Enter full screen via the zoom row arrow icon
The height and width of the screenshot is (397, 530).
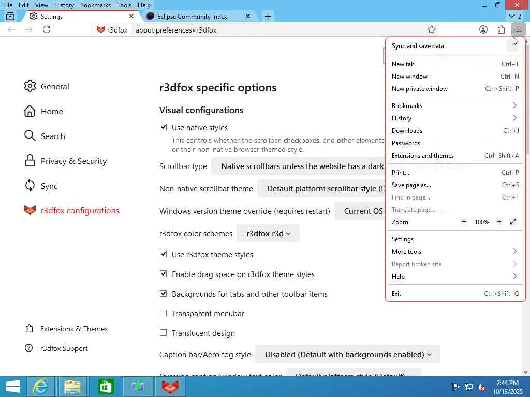click(x=513, y=222)
